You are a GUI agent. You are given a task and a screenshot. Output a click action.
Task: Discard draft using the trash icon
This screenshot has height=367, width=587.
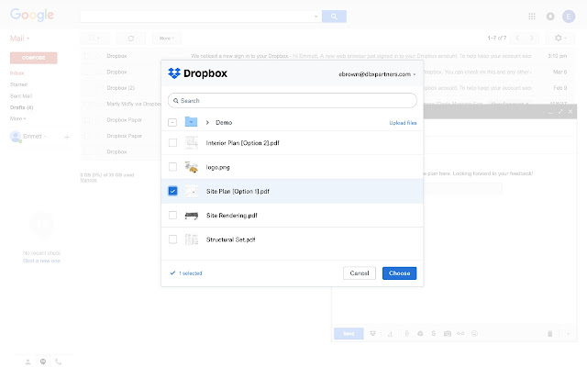(x=550, y=333)
